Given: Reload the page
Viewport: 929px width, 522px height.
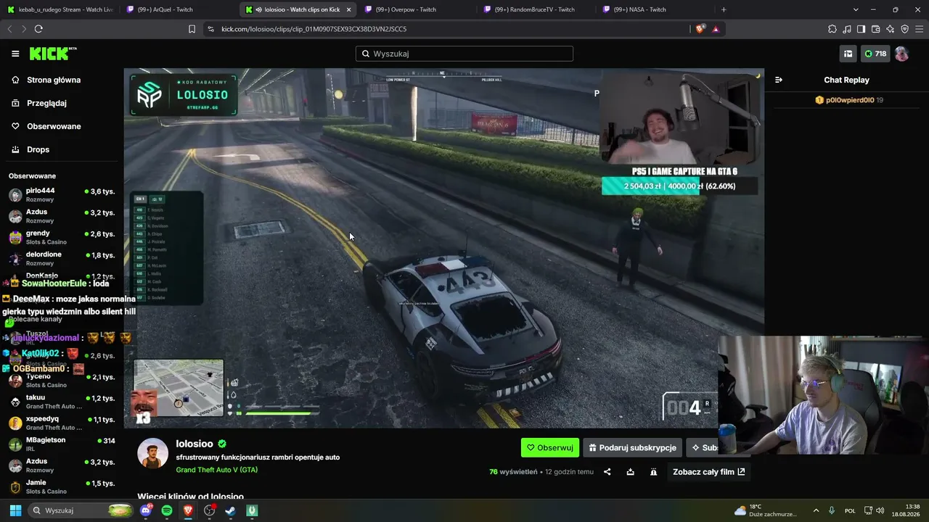Looking at the screenshot, I should point(38,29).
